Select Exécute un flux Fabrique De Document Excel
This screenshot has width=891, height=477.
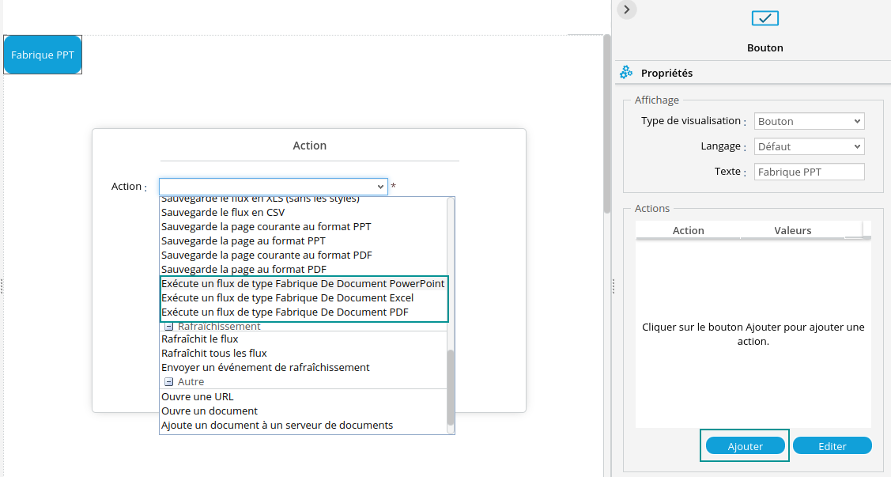coord(287,298)
